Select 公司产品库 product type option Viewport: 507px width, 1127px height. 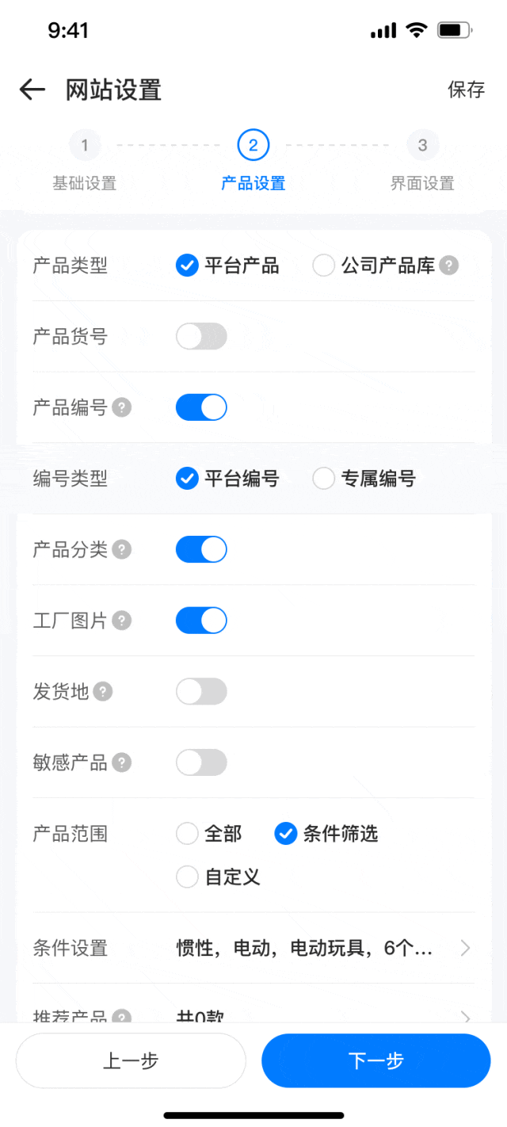324,266
